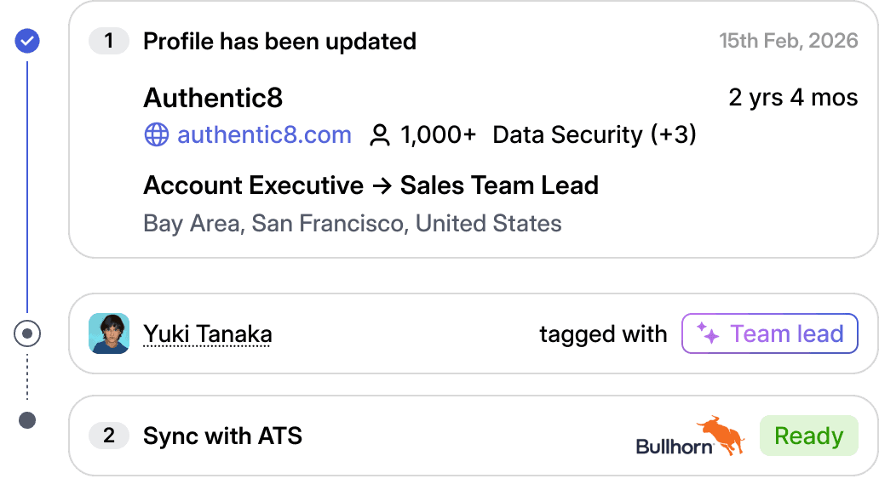Image resolution: width=879 pixels, height=490 pixels.
Task: Click the globe icon beside authentic8.com
Action: point(156,135)
